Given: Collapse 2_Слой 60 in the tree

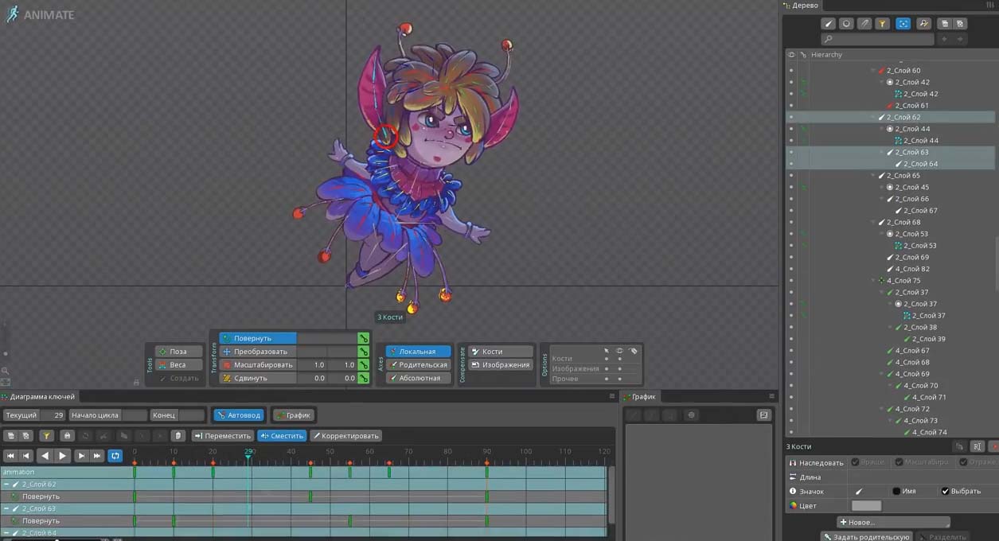Looking at the screenshot, I should [874, 71].
